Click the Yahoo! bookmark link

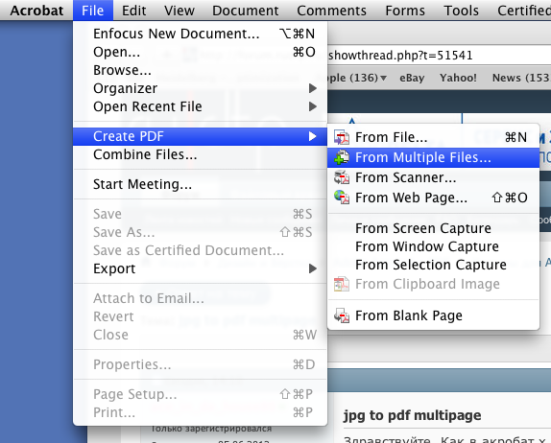pyautogui.click(x=458, y=78)
